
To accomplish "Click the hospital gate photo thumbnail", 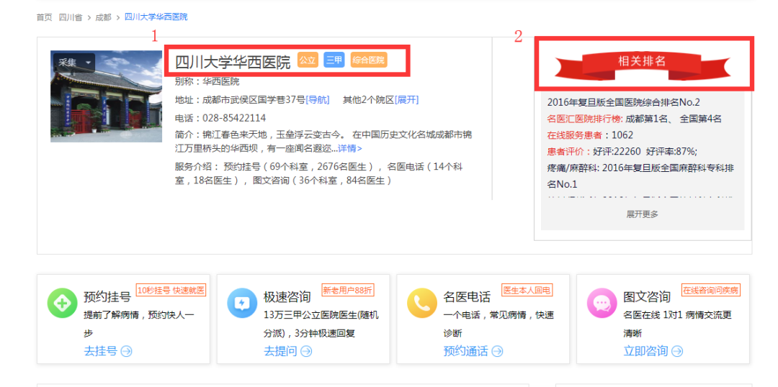I will coord(106,96).
